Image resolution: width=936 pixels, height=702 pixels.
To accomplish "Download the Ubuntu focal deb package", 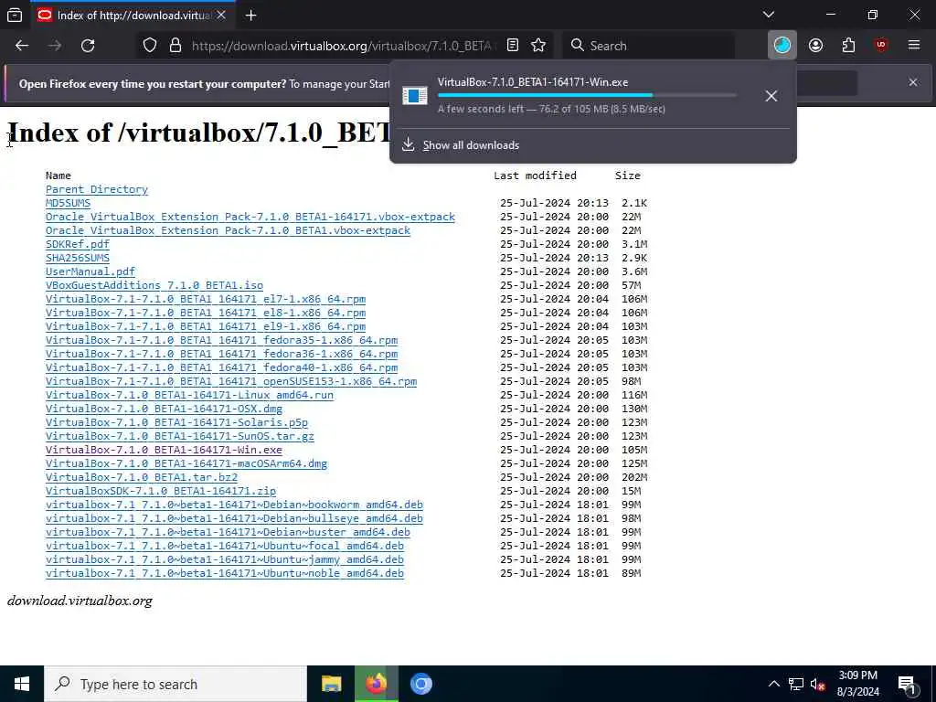I will 225,547.
